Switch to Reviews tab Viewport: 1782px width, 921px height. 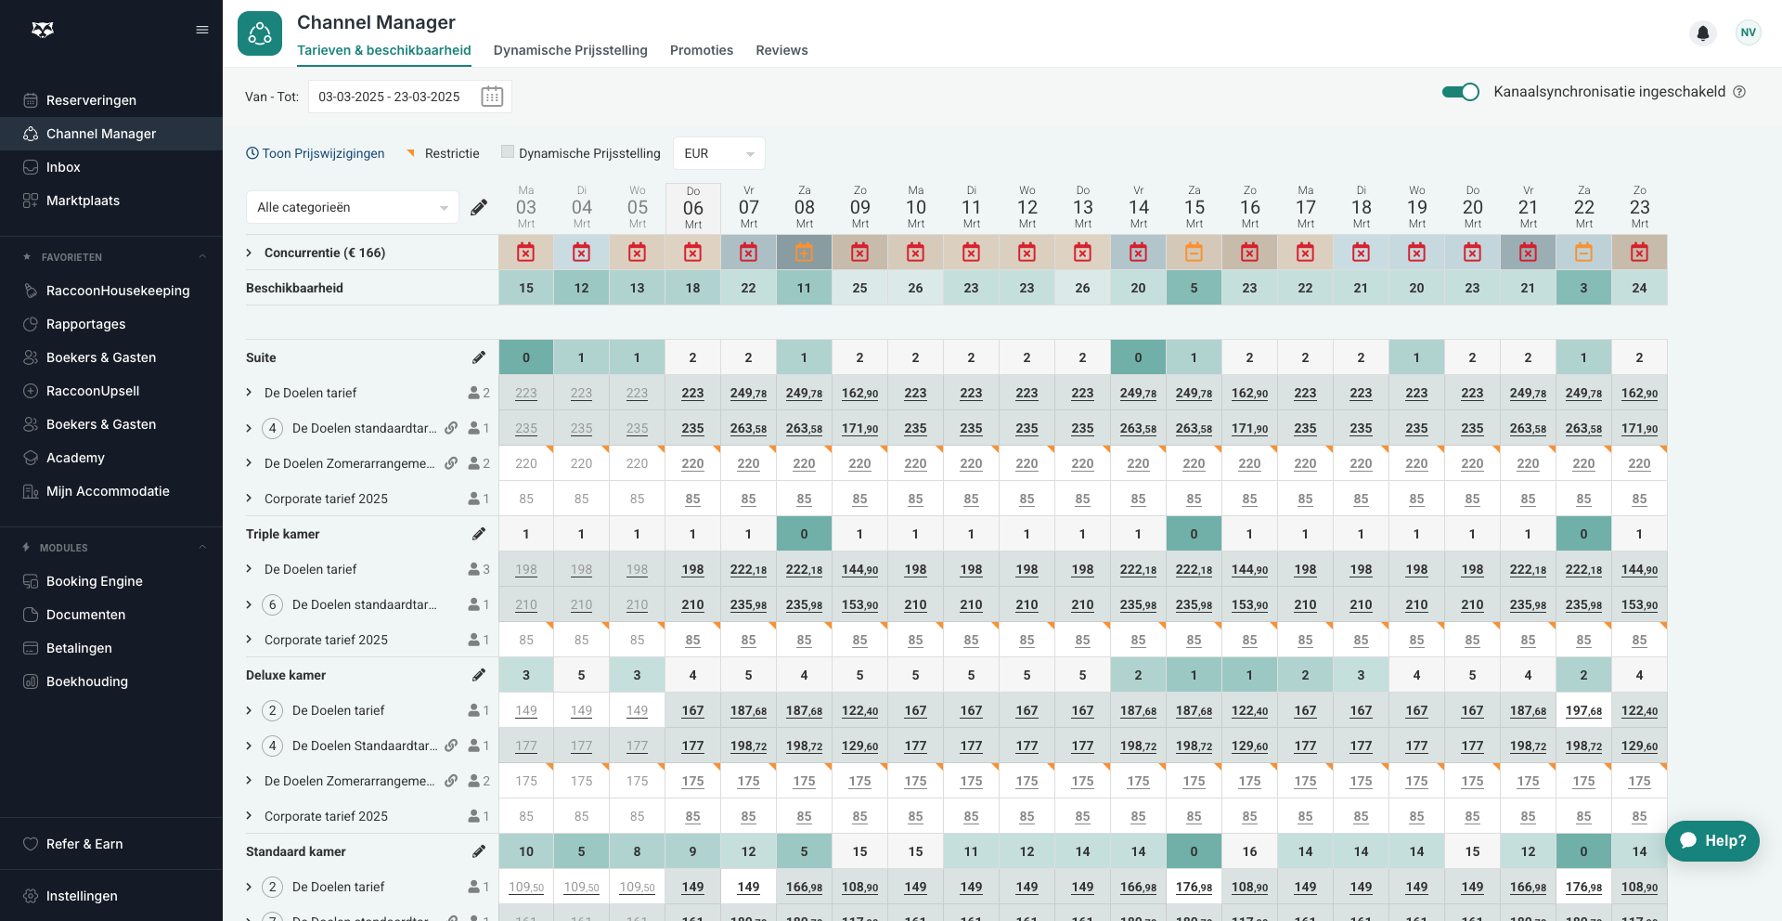pos(781,50)
